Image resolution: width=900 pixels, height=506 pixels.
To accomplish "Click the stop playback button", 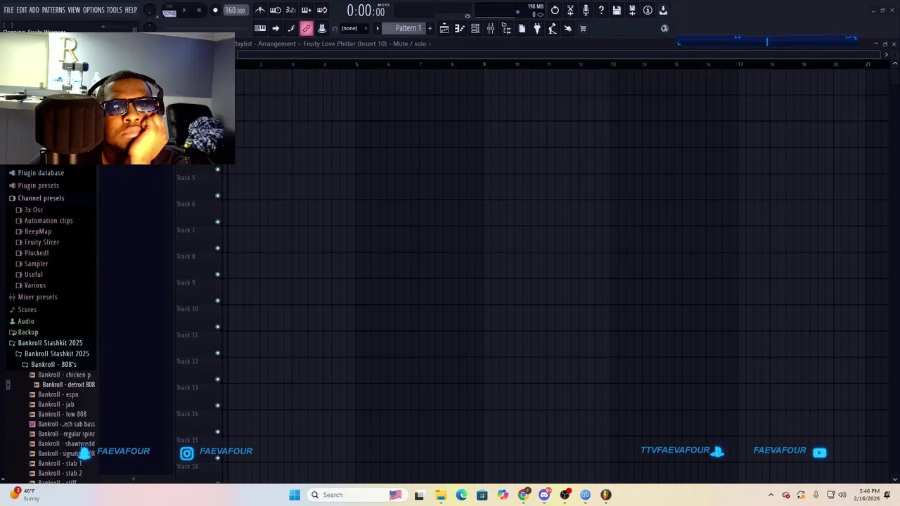I will pos(199,11).
